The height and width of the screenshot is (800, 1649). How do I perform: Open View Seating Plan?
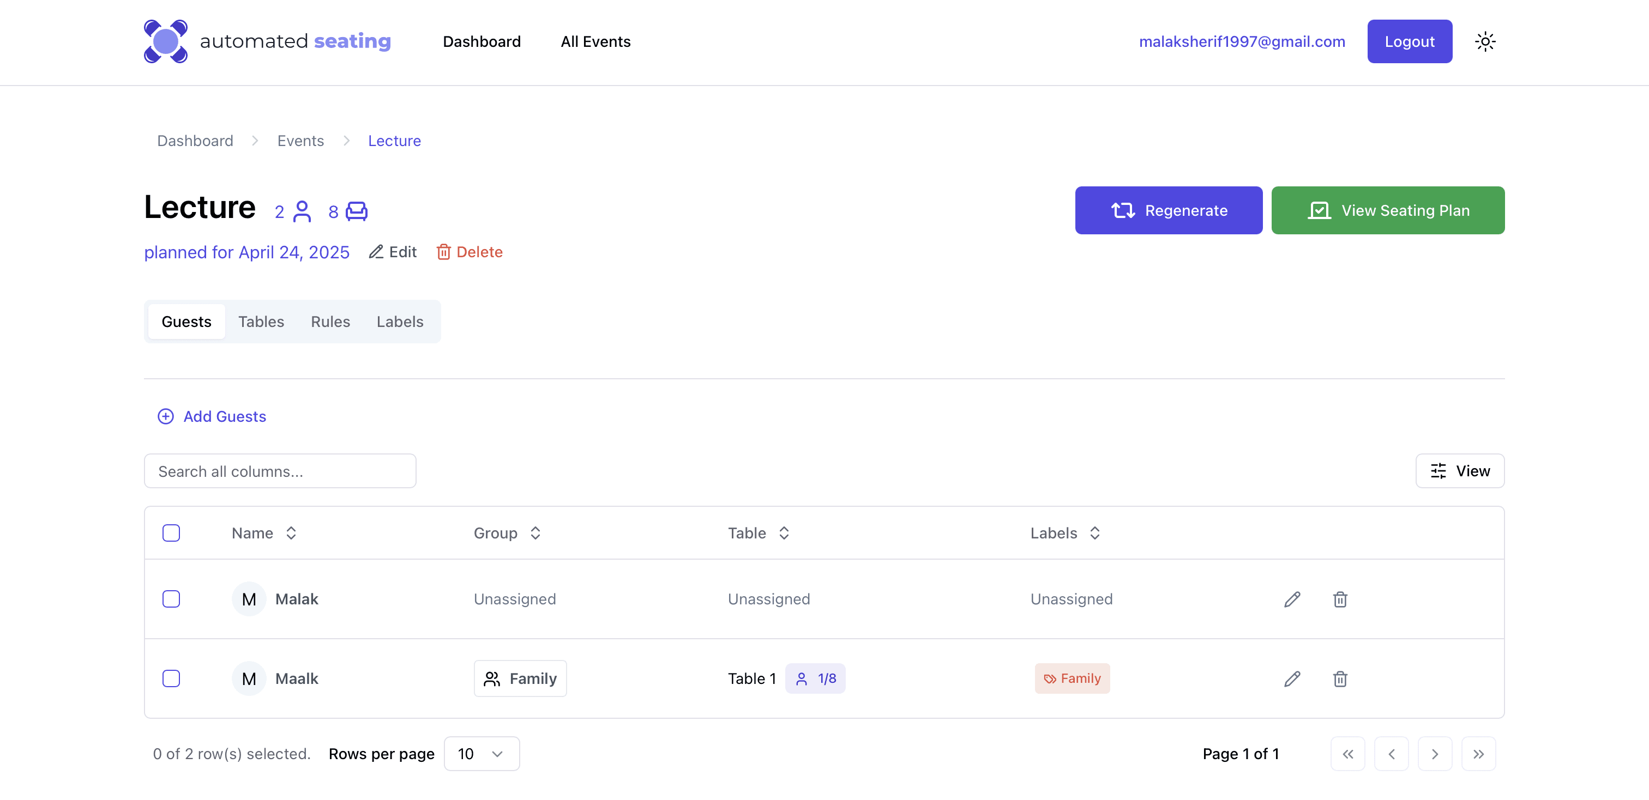(x=1387, y=210)
